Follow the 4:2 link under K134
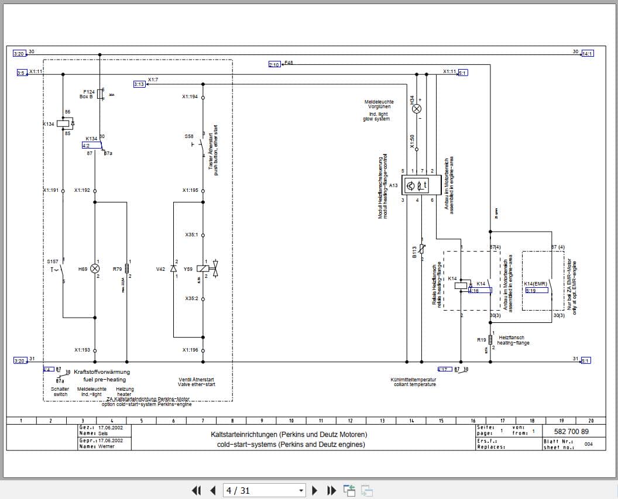The image size is (618, 499). 92,145
